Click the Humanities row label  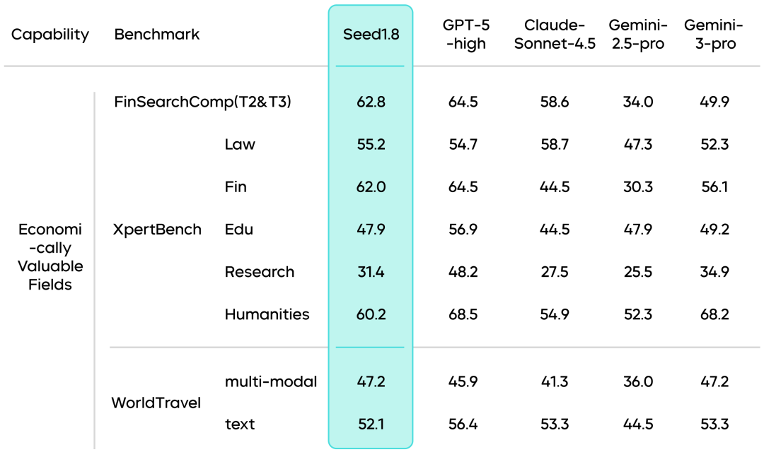267,314
